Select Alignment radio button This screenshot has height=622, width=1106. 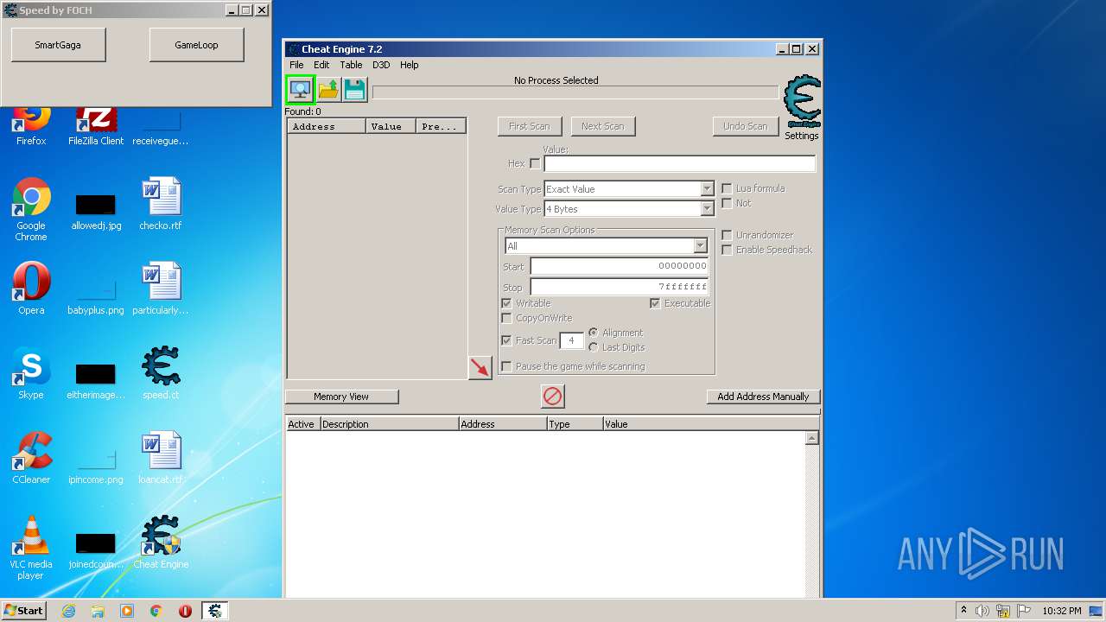point(593,333)
